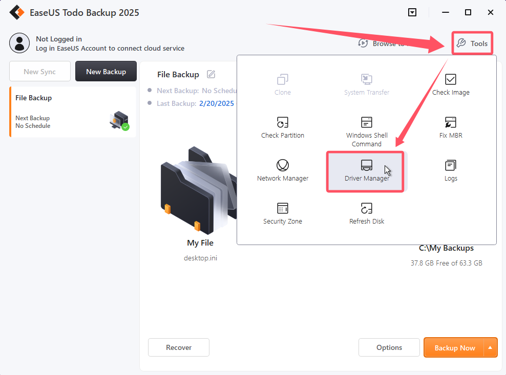Viewport: 506px width, 375px height.
Task: Open backup Options
Action: [x=389, y=347]
